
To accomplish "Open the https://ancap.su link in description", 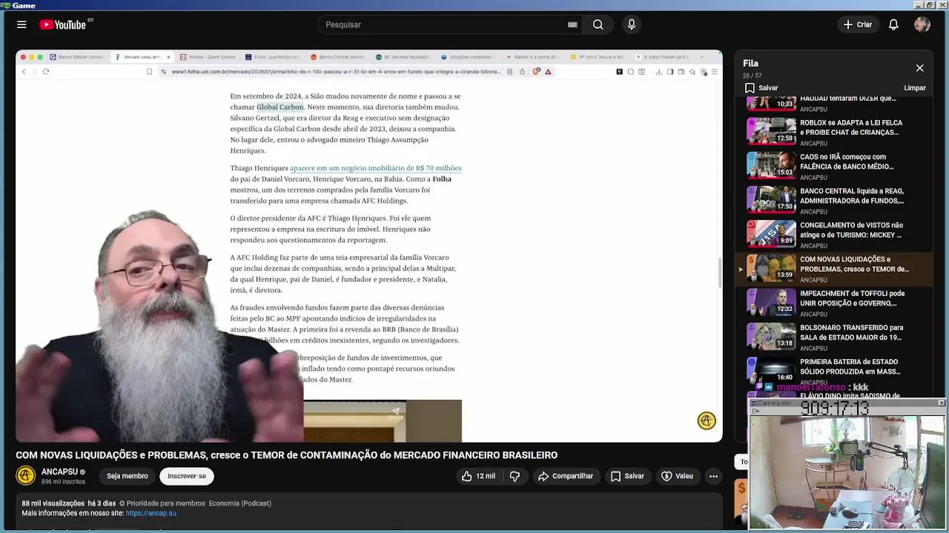I will [151, 513].
